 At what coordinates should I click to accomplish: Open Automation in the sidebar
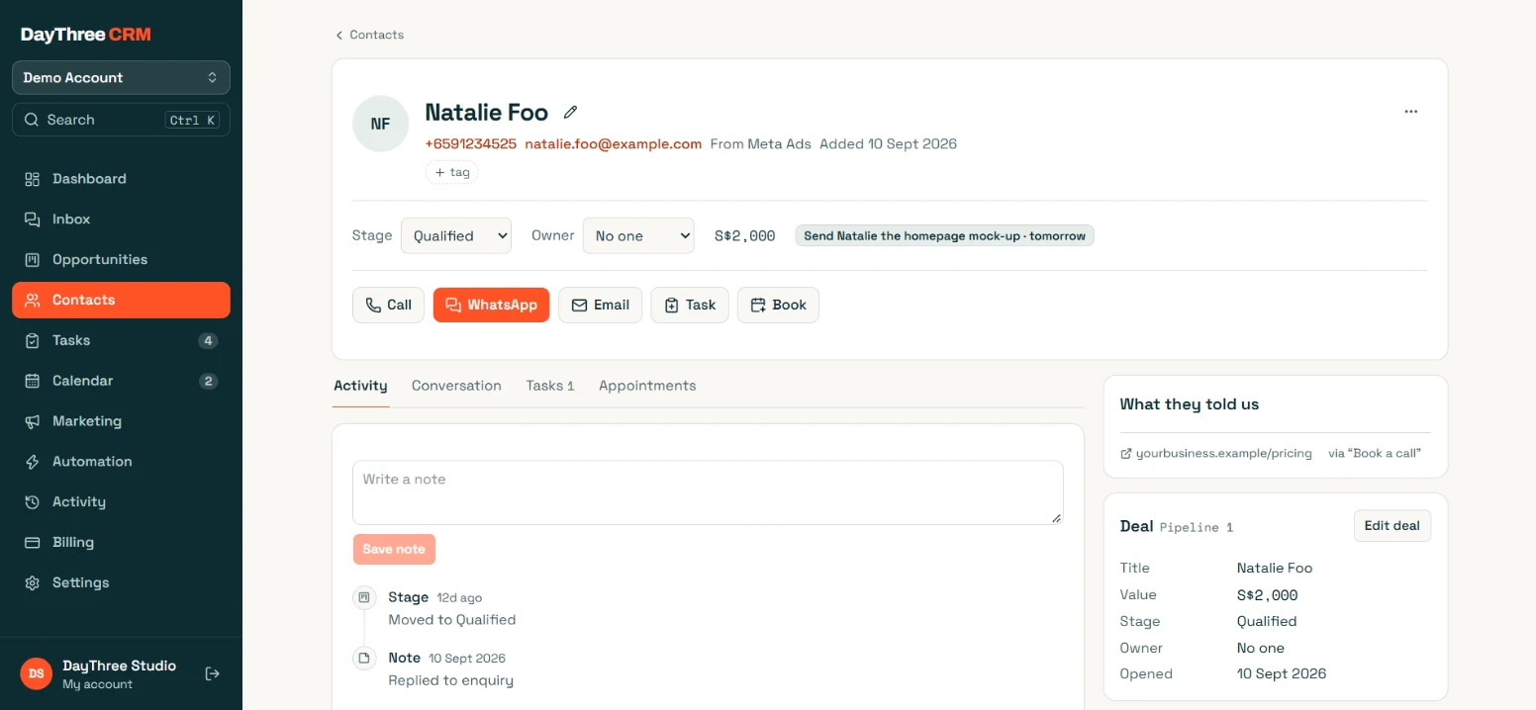coord(121,462)
